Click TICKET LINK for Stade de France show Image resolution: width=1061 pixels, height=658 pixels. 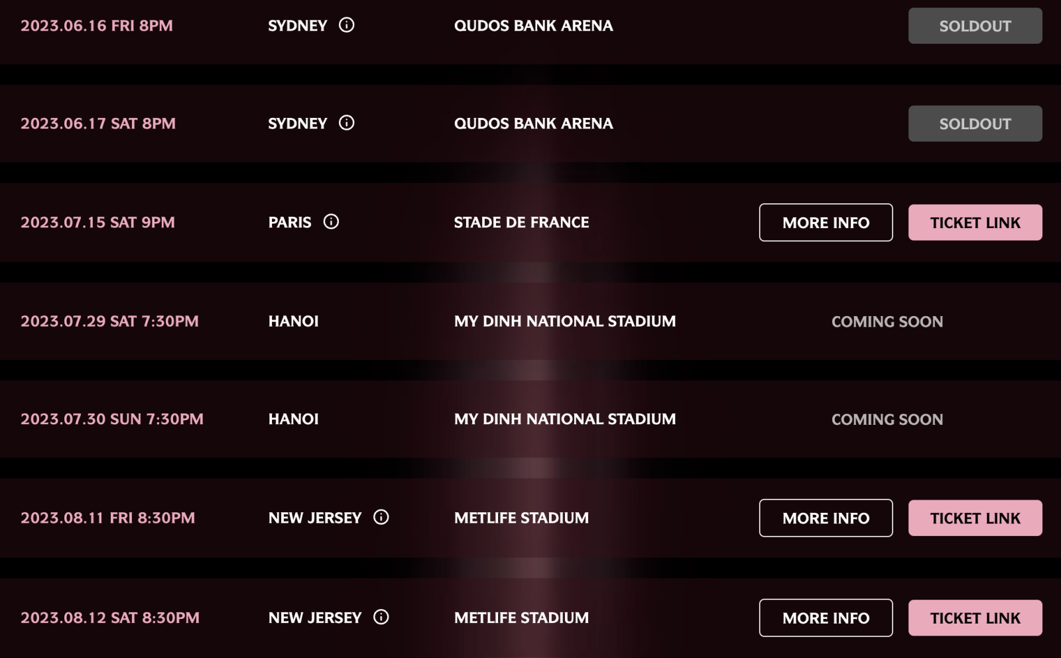pyautogui.click(x=975, y=223)
